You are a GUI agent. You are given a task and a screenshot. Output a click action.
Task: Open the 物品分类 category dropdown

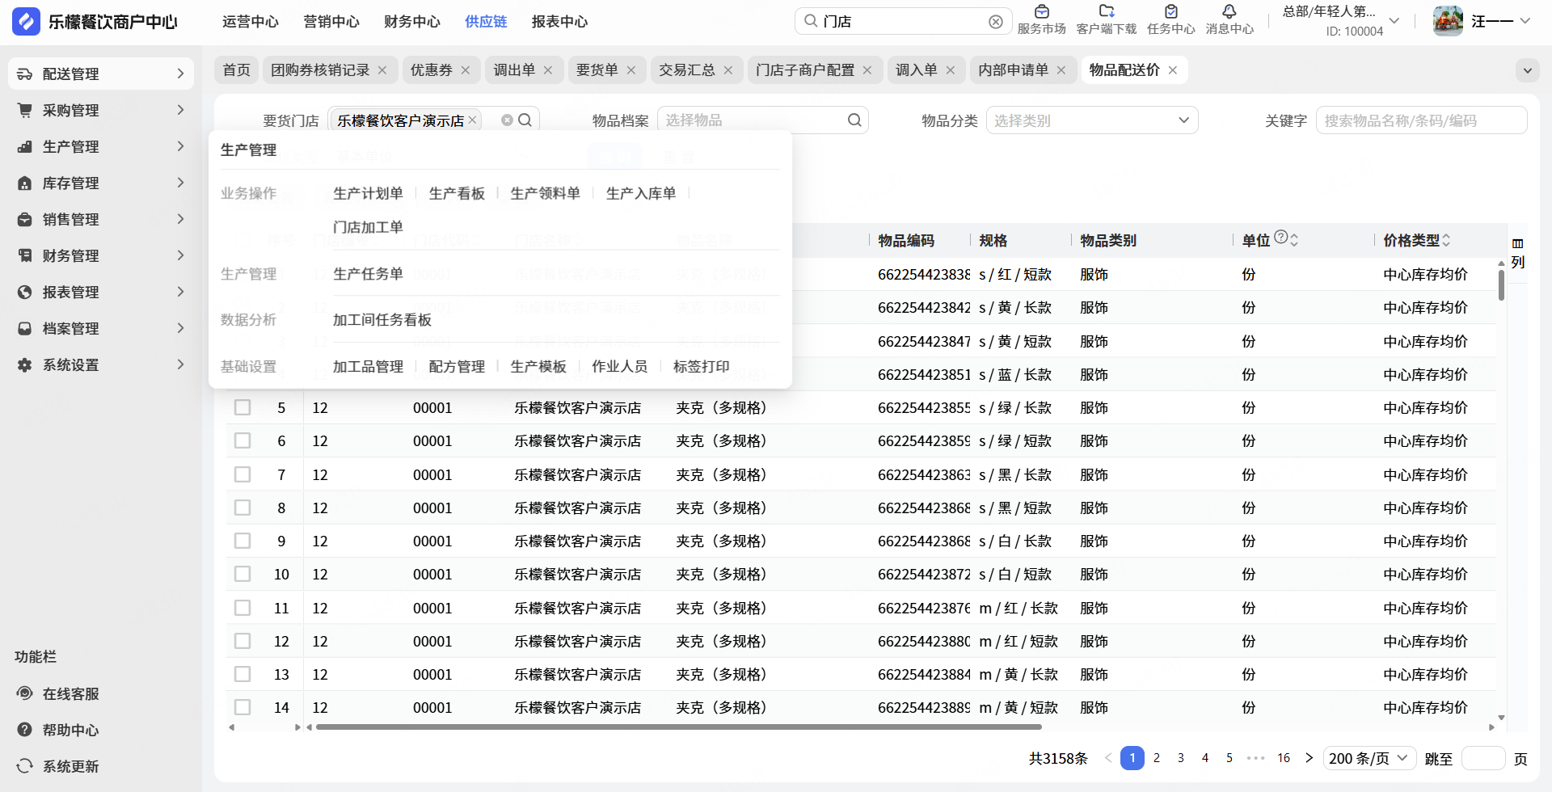point(1091,120)
